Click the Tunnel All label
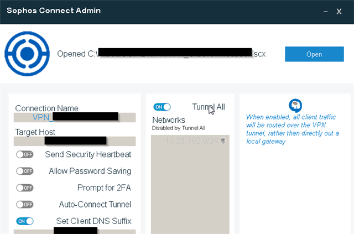This screenshot has height=234, width=354. click(x=209, y=107)
